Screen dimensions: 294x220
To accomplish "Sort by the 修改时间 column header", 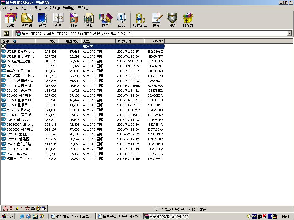I will pos(130,41).
